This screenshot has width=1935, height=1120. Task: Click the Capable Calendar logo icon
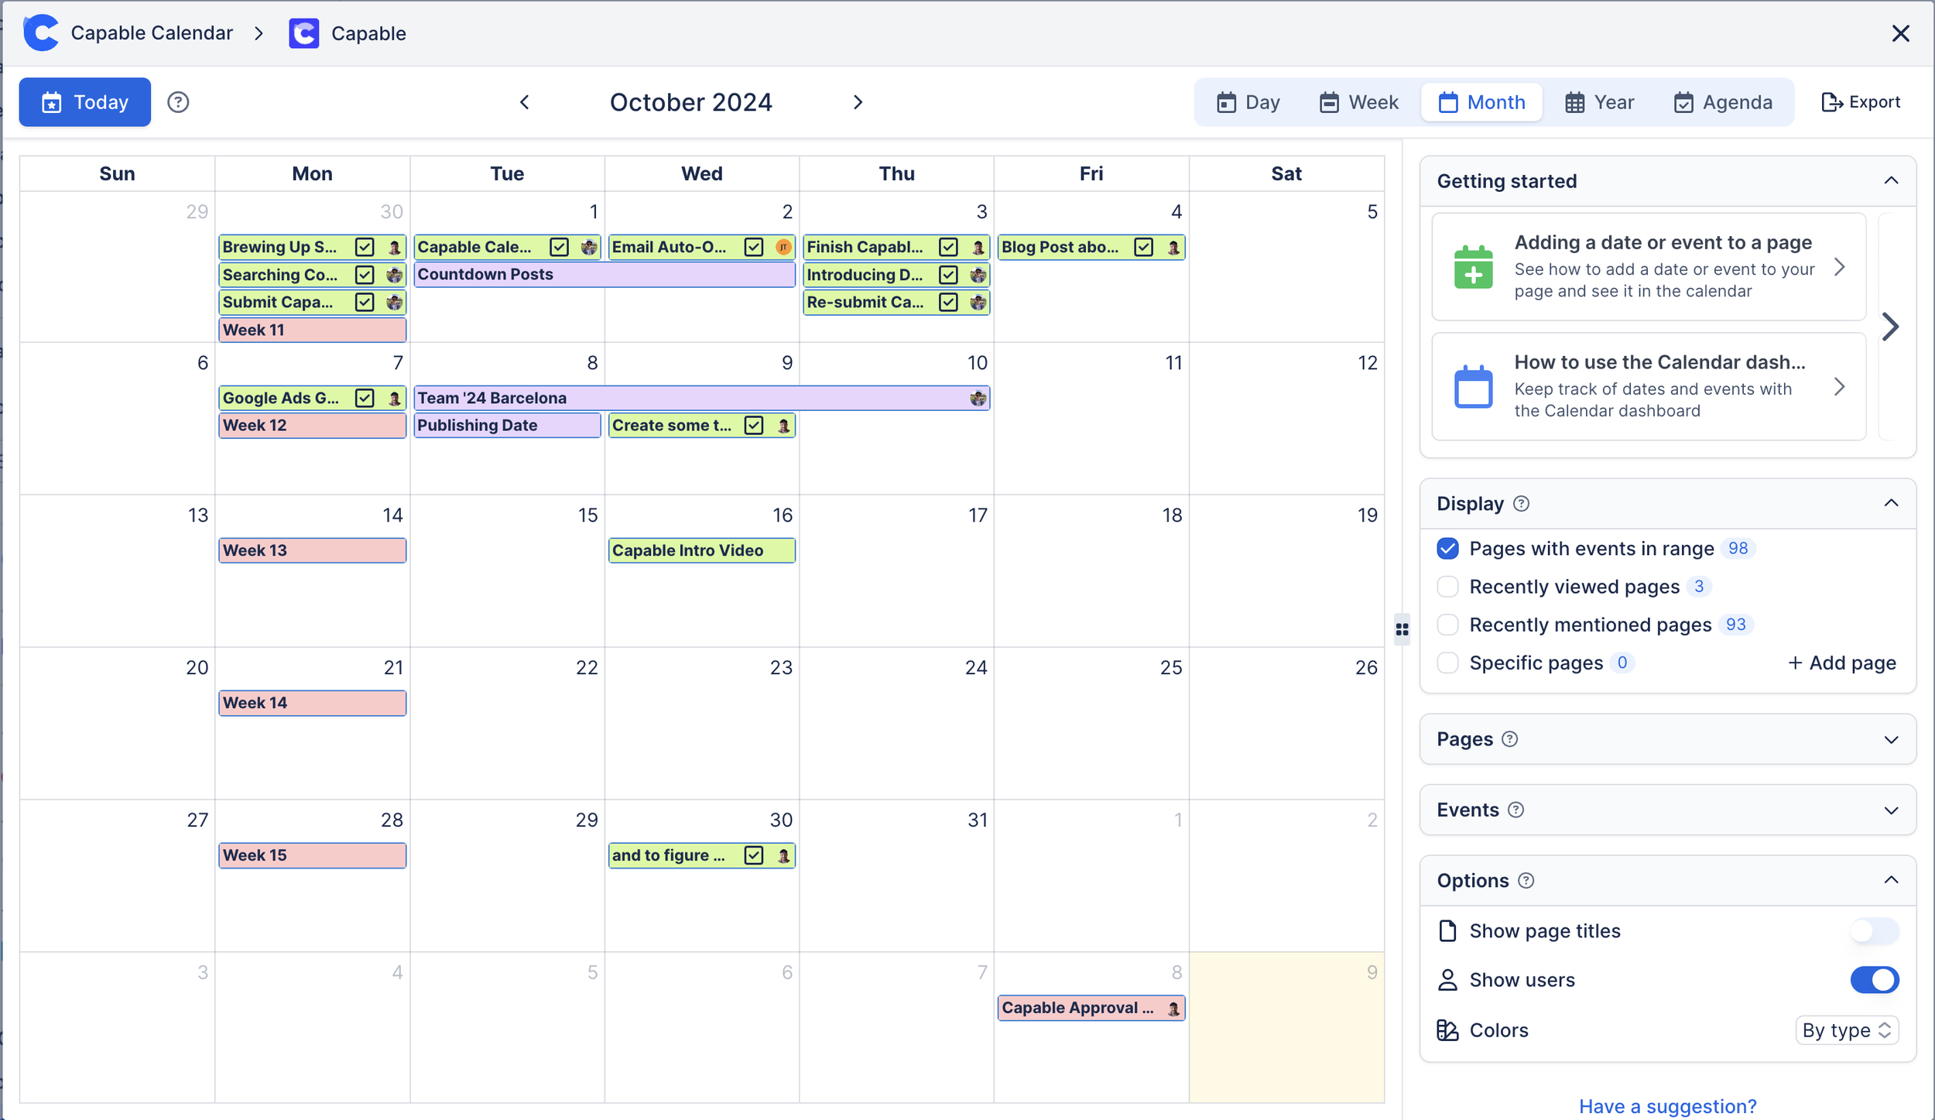coord(41,33)
